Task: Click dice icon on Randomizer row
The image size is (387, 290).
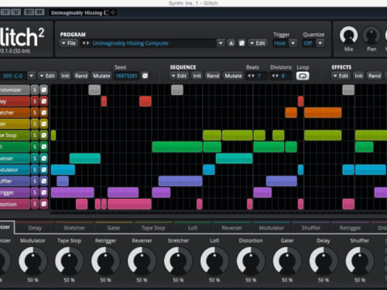Action: tap(44, 90)
